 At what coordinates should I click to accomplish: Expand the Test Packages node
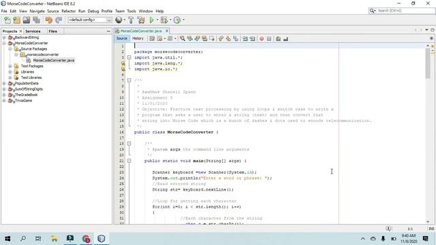pos(10,66)
